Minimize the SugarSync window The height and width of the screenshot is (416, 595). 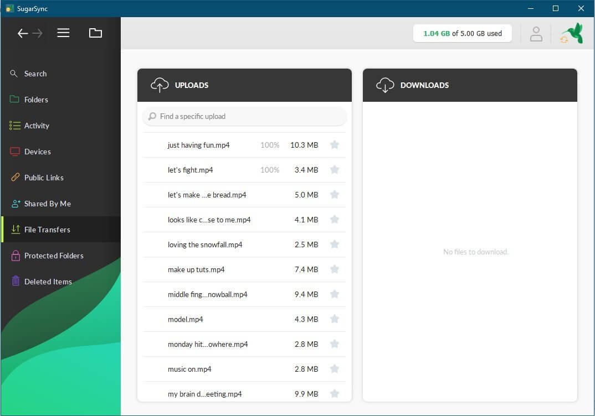point(531,8)
